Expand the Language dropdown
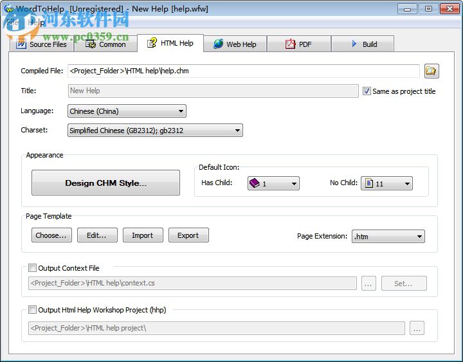Screen dimensions: 463x362 pyautogui.click(x=127, y=111)
